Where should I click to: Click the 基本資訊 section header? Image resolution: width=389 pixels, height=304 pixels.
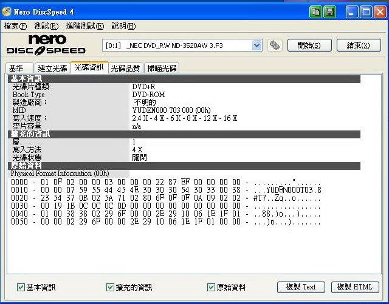pos(184,79)
